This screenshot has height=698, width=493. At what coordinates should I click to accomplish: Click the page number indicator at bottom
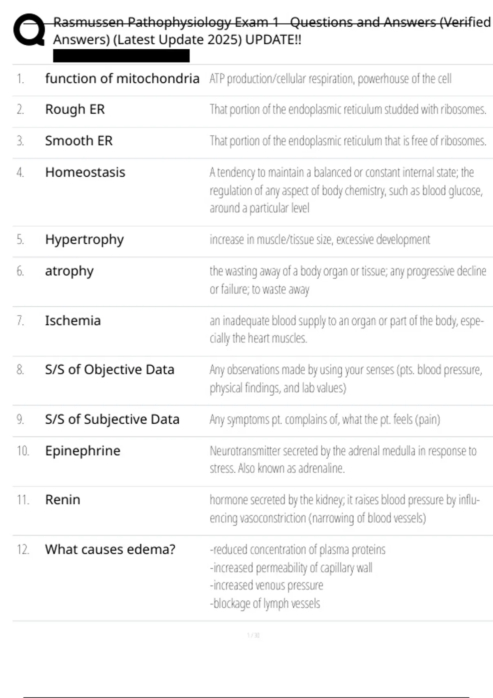tap(253, 635)
